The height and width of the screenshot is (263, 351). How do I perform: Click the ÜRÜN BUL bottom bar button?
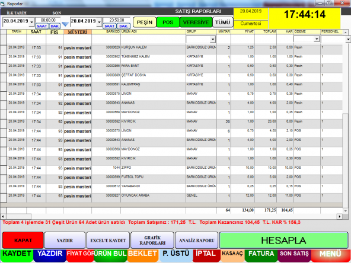110,254
